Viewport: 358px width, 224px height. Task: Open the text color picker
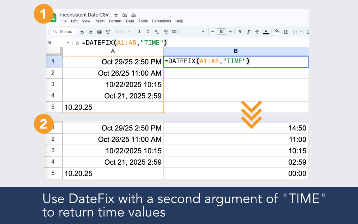coord(266,32)
